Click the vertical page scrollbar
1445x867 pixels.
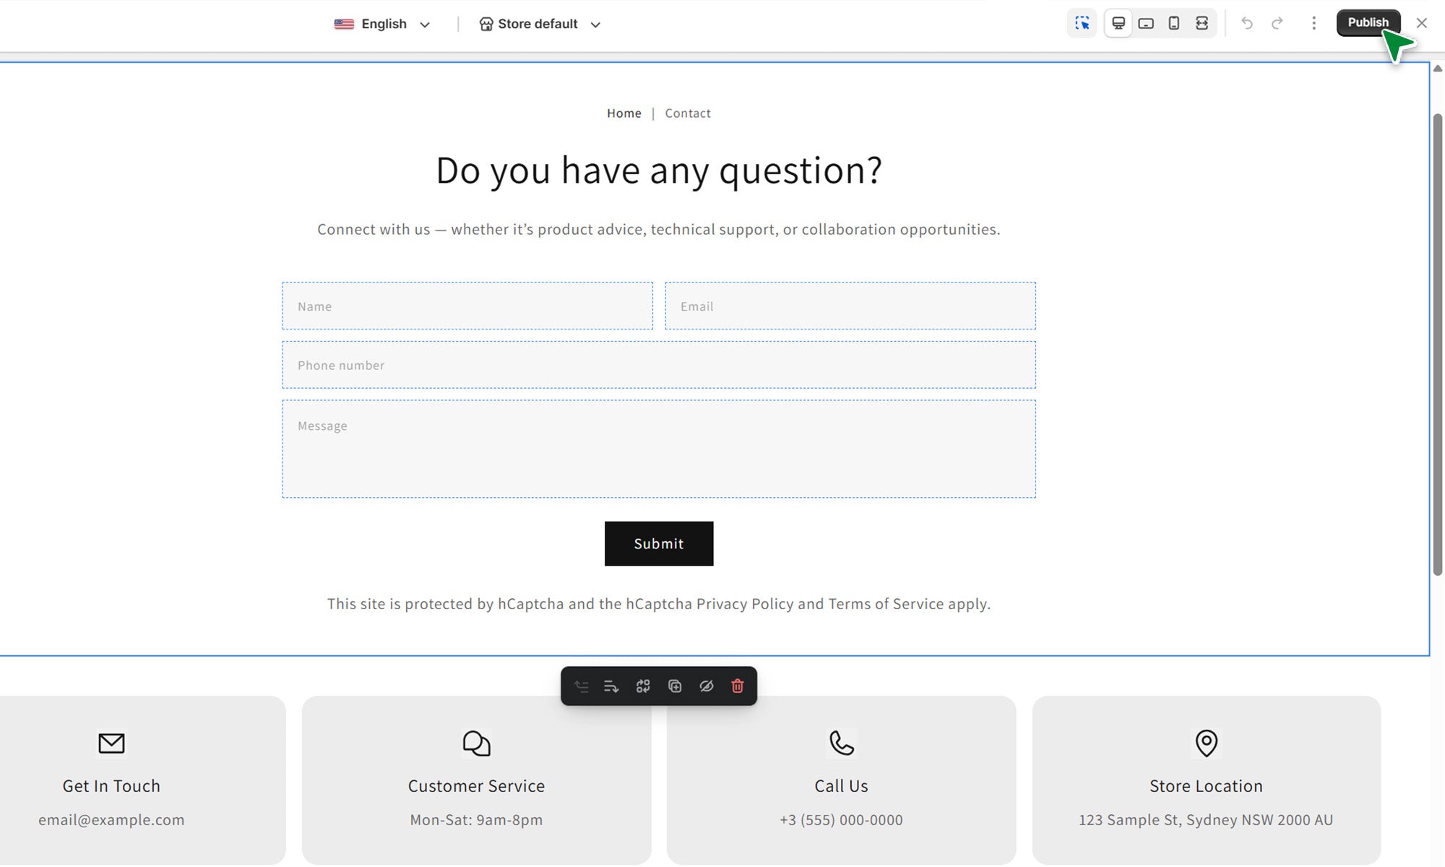pos(1437,343)
